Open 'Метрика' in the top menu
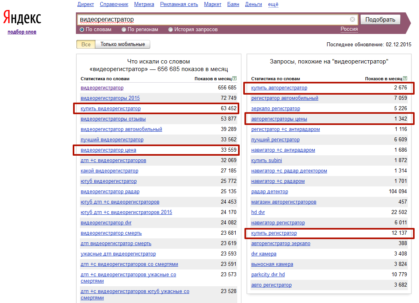The width and height of the screenshot is (419, 303). pyautogui.click(x=144, y=4)
